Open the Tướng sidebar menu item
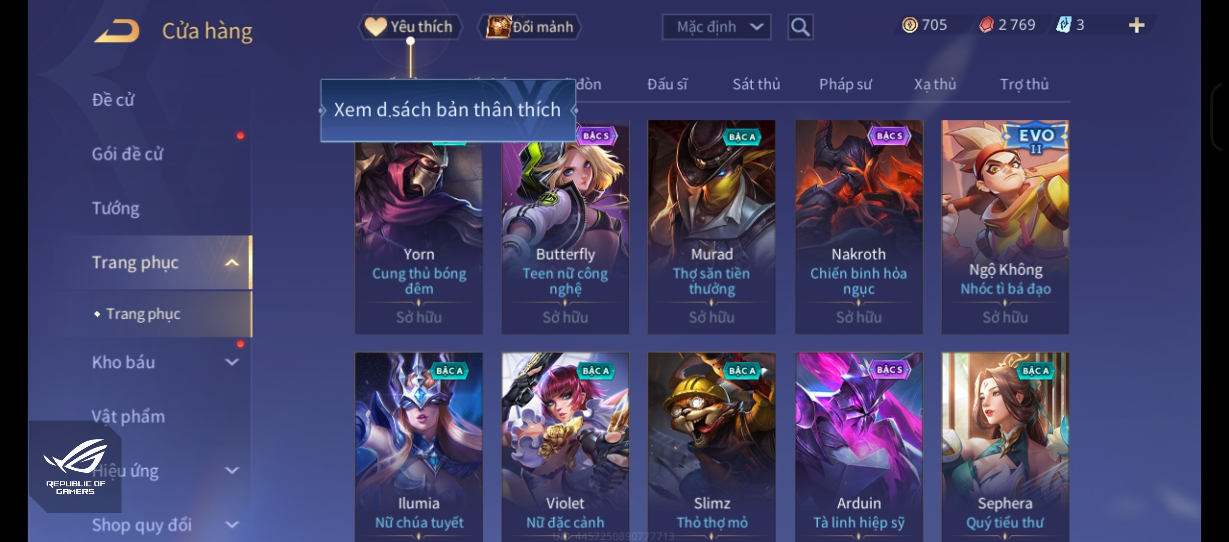This screenshot has height=542, width=1229. click(115, 208)
